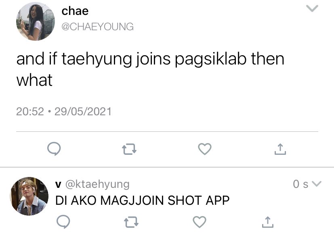Open options chevron on chae's tweet
The height and width of the screenshot is (235, 334).
tap(312, 8)
